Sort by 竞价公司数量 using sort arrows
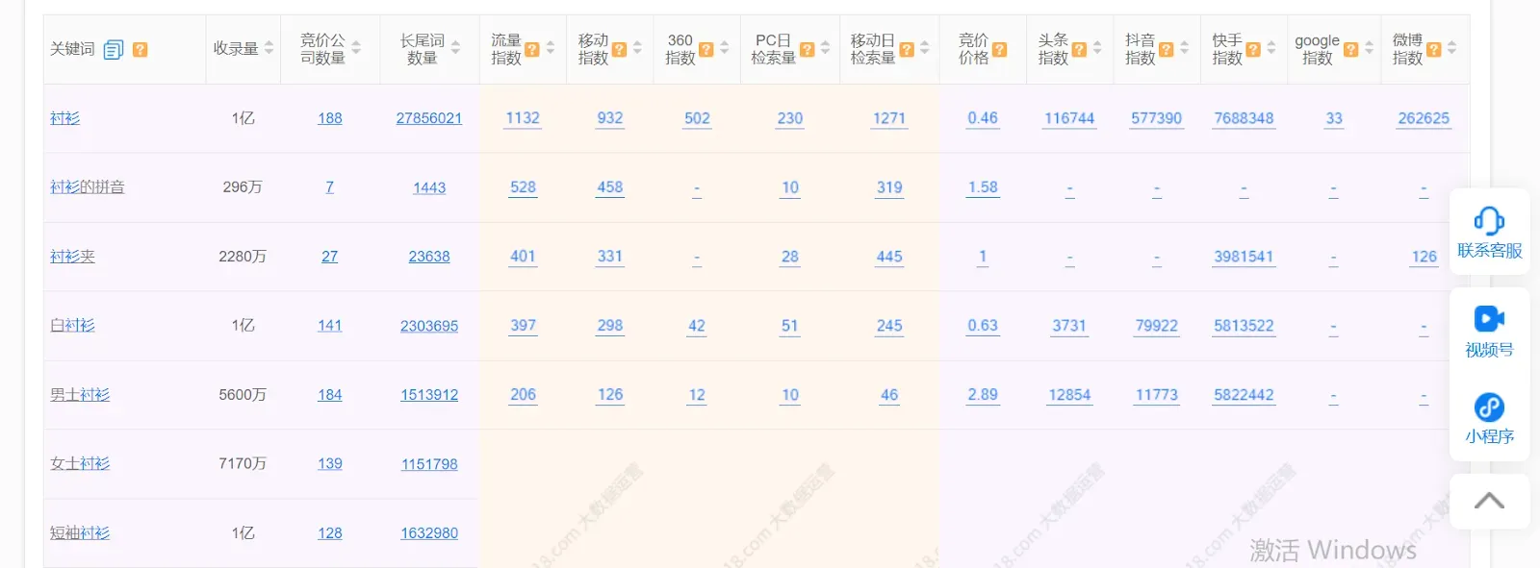 [x=356, y=48]
